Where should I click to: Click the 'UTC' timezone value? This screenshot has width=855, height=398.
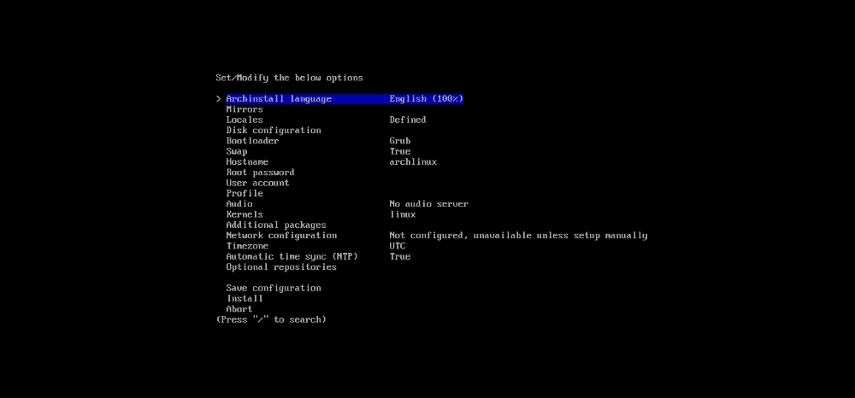pos(398,246)
